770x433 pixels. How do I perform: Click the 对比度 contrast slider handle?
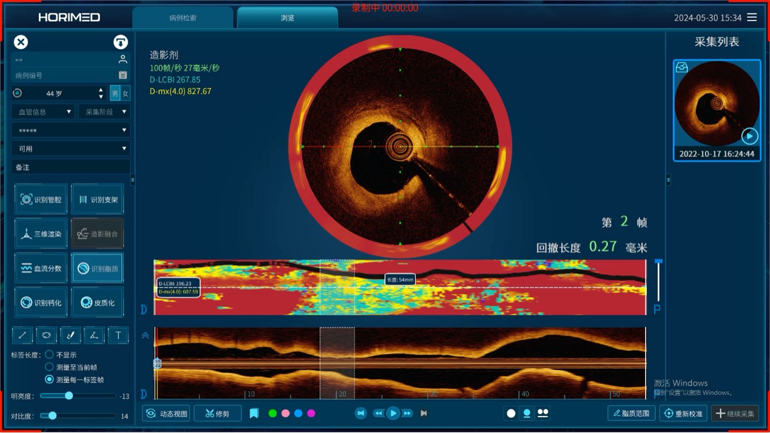click(x=53, y=416)
